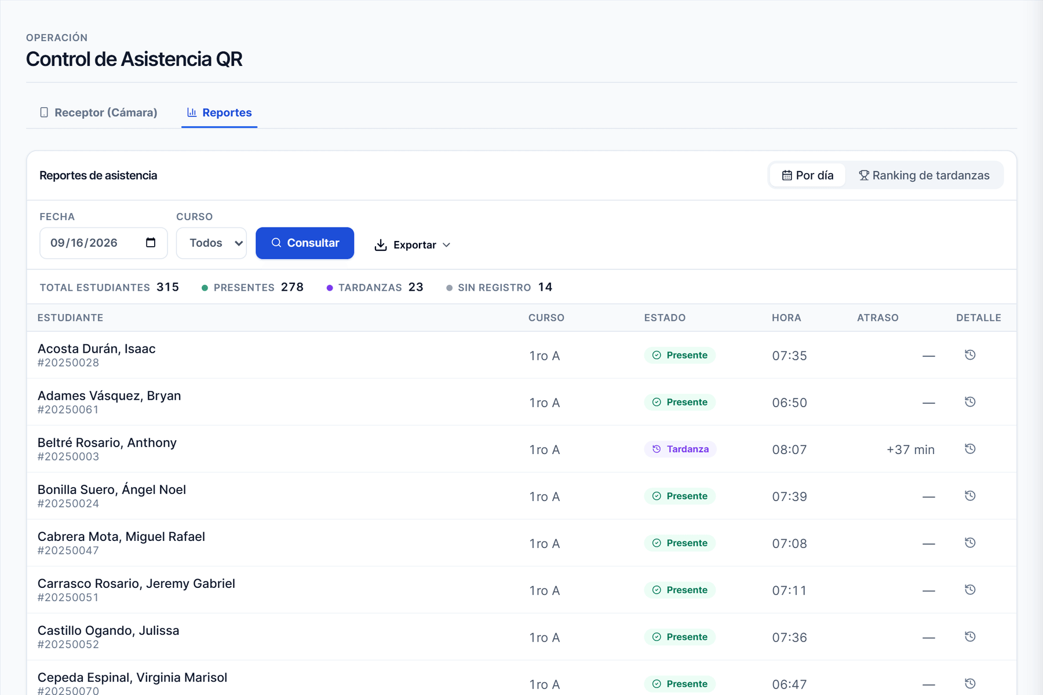
Task: Click the TOTAL ESTUDIANTES 315 stat
Action: 110,287
